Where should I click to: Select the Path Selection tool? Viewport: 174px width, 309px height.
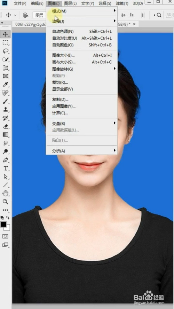click(x=5, y=177)
